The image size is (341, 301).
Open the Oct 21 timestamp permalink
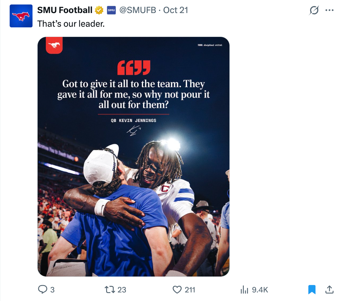click(176, 10)
